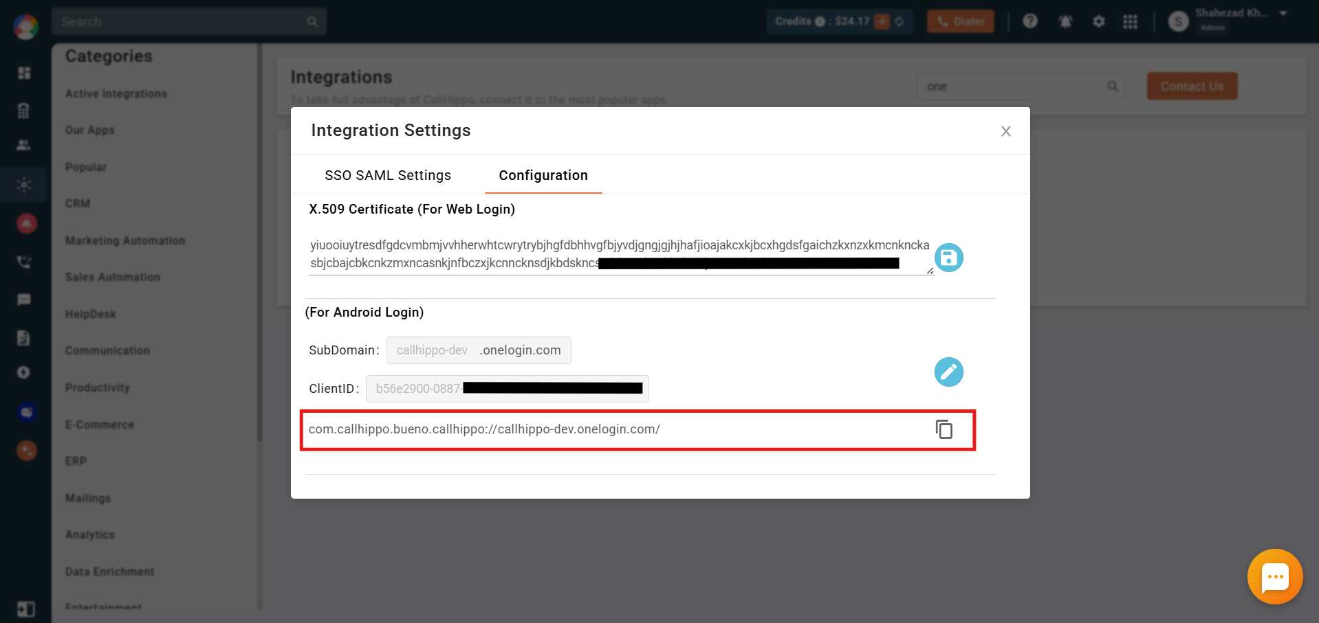Click the redirect URL text com.callhippo.bueno.callhippo
Viewport: 1319px width, 623px height.
click(484, 429)
